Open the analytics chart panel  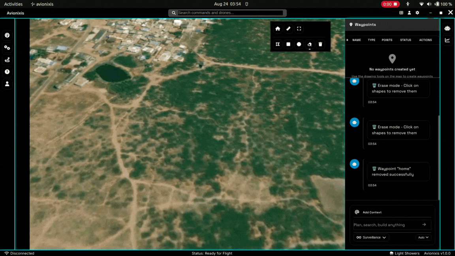[x=447, y=40]
